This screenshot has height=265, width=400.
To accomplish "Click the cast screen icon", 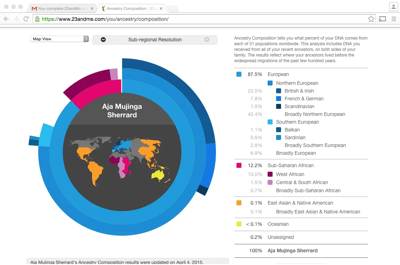I will [382, 19].
